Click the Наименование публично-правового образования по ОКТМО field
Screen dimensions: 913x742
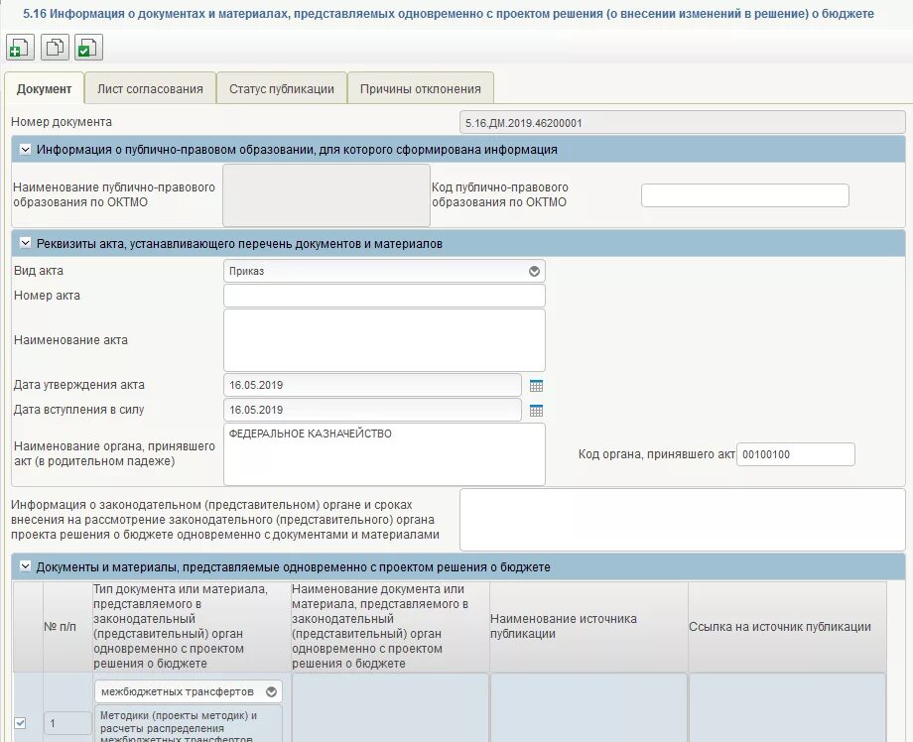pyautogui.click(x=326, y=195)
